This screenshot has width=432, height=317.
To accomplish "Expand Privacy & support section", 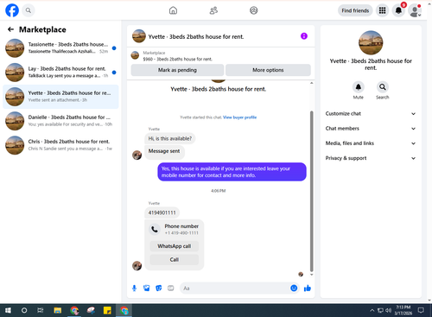I will [371, 158].
